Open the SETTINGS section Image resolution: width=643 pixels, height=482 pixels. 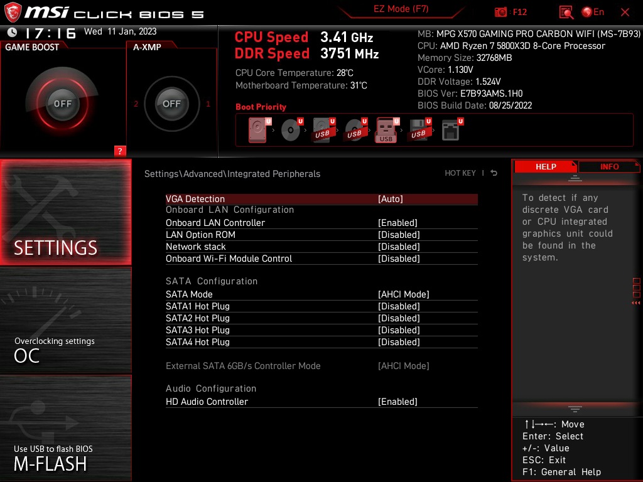pos(65,212)
